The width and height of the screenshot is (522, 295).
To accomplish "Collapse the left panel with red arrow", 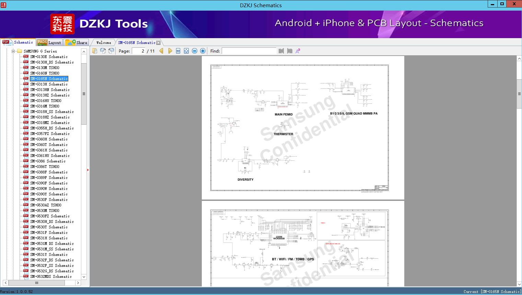I will pos(88,170).
